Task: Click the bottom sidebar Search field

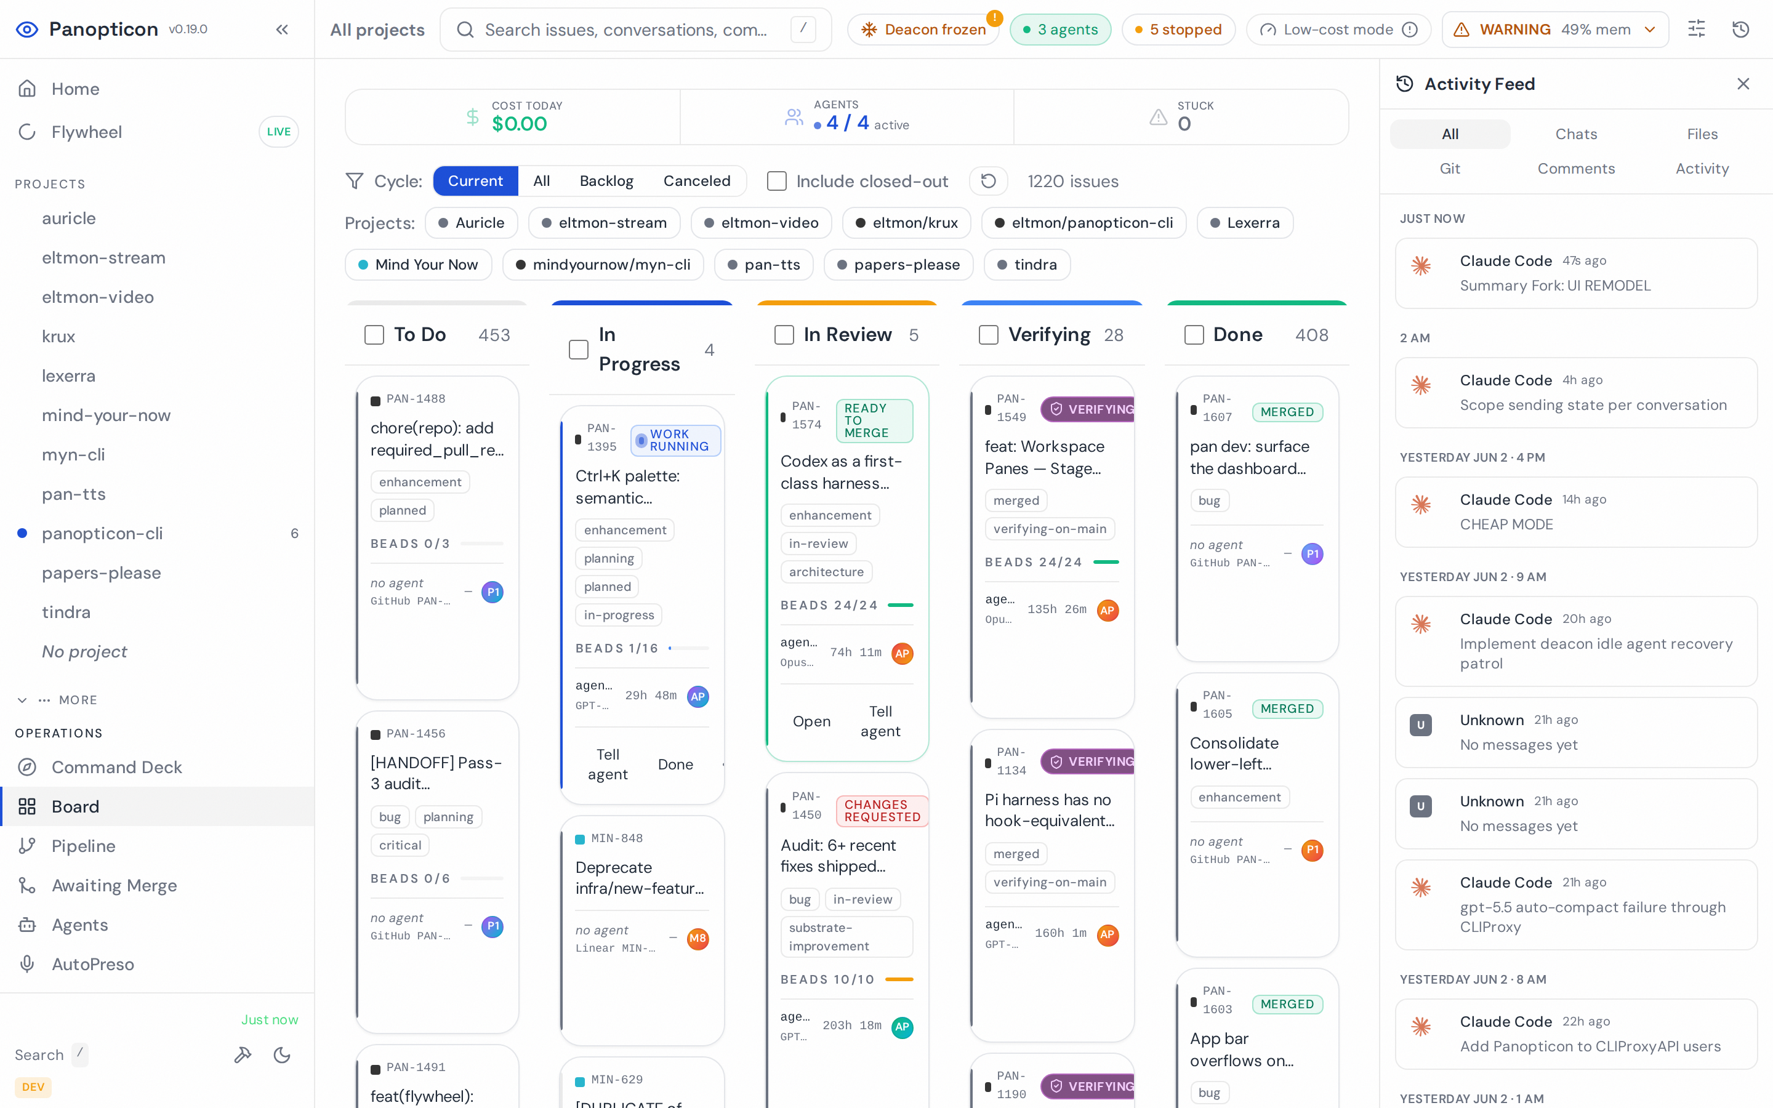Action: point(51,1054)
